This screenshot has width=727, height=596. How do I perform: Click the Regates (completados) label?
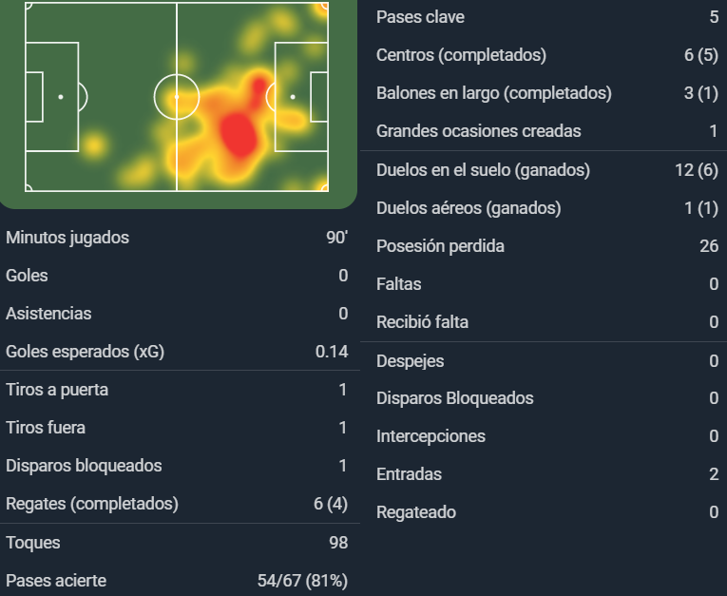(x=92, y=504)
